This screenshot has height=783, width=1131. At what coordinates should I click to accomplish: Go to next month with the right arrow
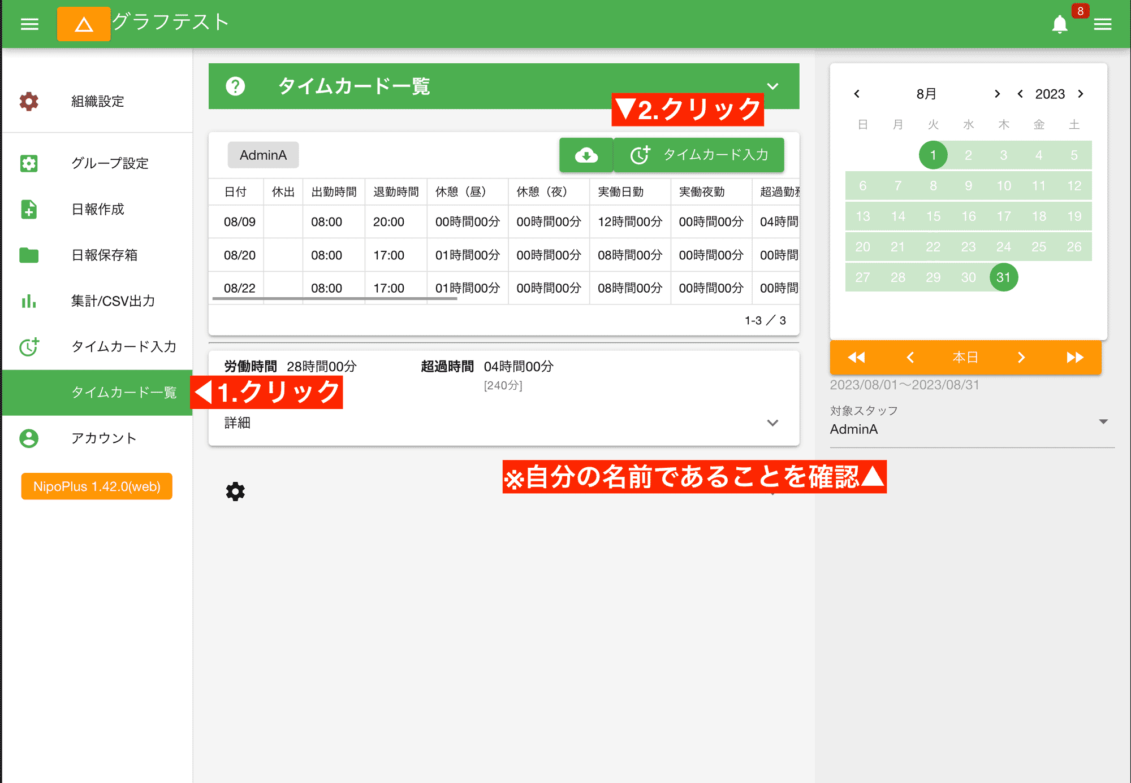coord(997,94)
